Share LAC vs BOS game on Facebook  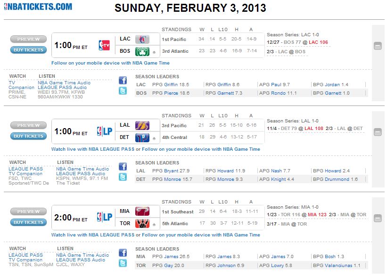pyautogui.click(x=123, y=80)
